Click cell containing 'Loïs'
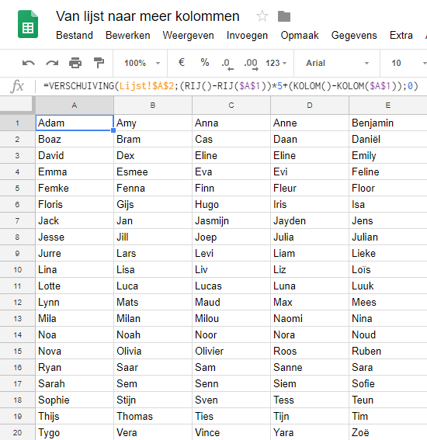427x440 pixels. 388,270
